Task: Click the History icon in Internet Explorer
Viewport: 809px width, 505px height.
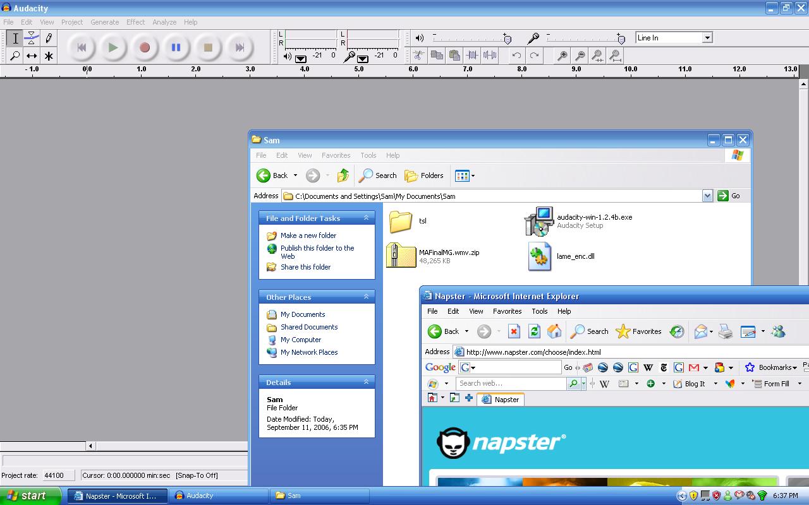Action: [x=677, y=331]
